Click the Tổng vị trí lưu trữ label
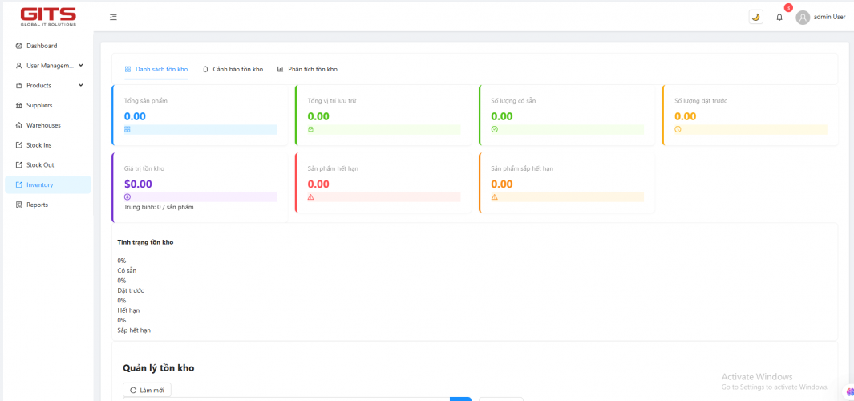Screen dimensions: 854x401 tap(332, 101)
